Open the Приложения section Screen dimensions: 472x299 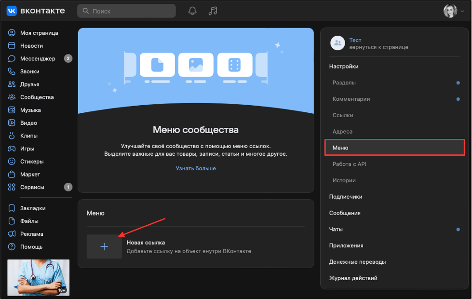point(346,245)
